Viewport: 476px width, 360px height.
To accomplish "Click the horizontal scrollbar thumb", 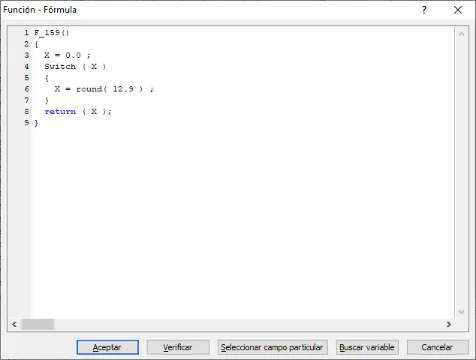I will point(38,324).
